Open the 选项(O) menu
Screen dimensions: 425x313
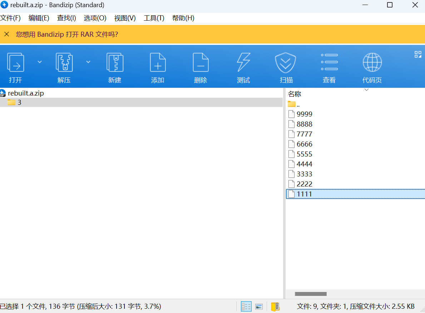[x=95, y=18]
